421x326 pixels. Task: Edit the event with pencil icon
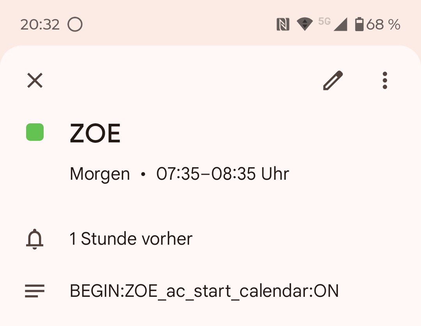(x=333, y=81)
